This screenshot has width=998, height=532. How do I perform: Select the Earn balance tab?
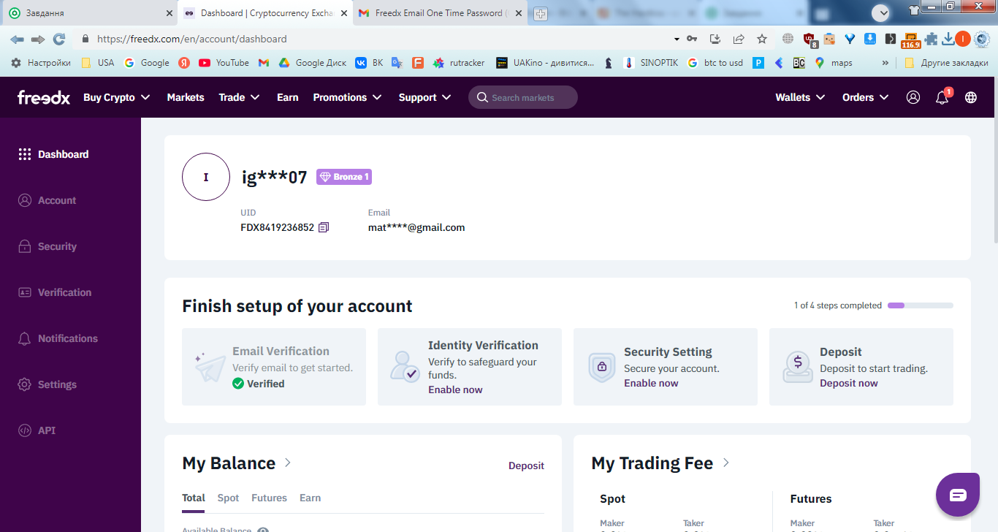310,498
